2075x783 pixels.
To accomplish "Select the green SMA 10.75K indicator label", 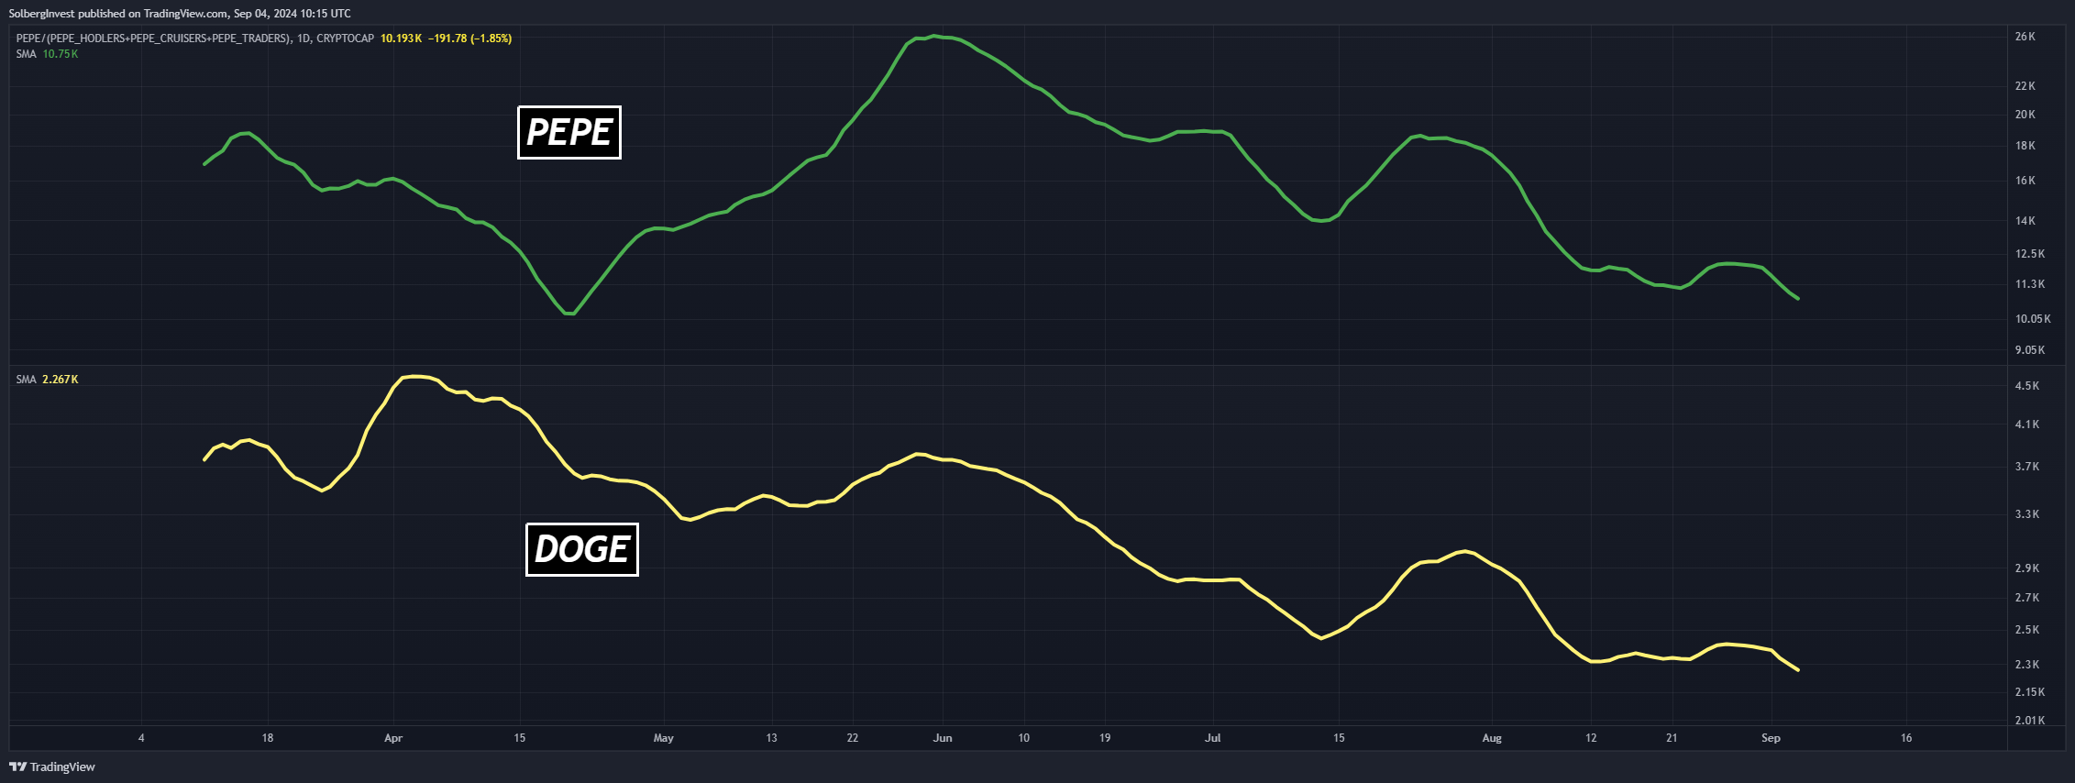I will (x=48, y=54).
